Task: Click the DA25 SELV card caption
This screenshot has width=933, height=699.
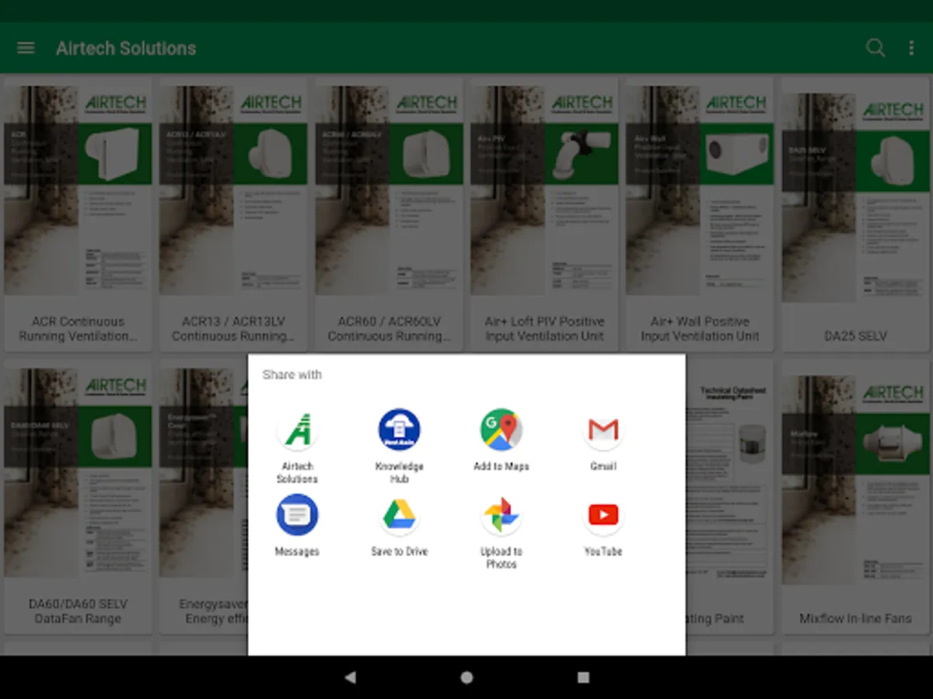Action: 855,336
